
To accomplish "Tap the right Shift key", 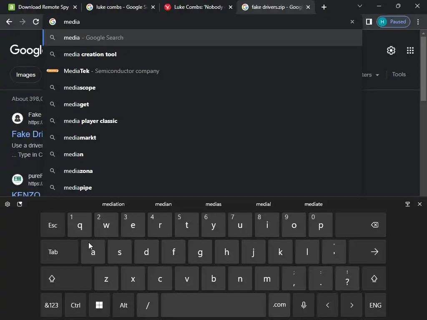I will [x=374, y=278].
